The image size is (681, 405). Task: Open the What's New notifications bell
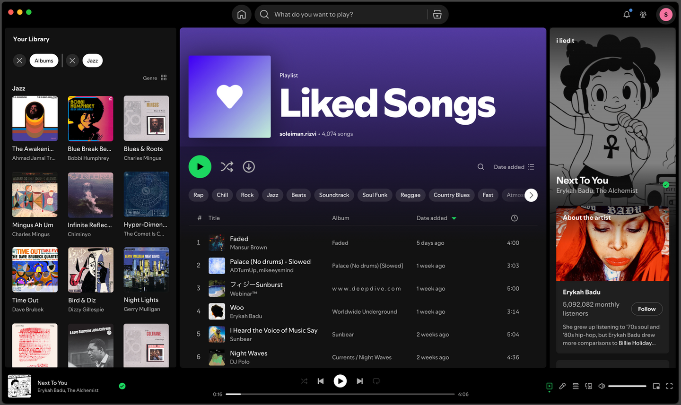click(627, 14)
